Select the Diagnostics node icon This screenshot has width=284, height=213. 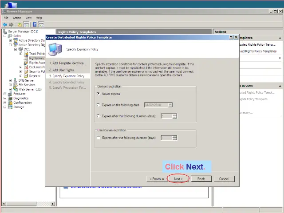coord(10,98)
